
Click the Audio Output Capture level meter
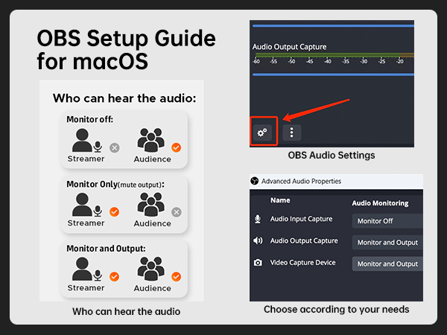pos(334,54)
